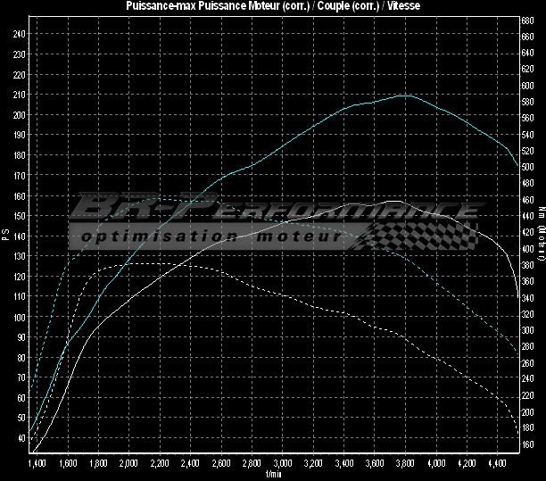
Task: Click the 150 value on the left PS axis
Action: point(20,216)
